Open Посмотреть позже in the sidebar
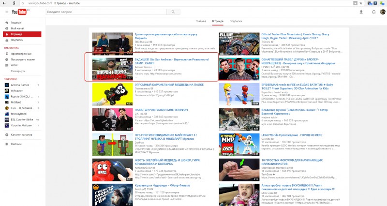 (22, 59)
